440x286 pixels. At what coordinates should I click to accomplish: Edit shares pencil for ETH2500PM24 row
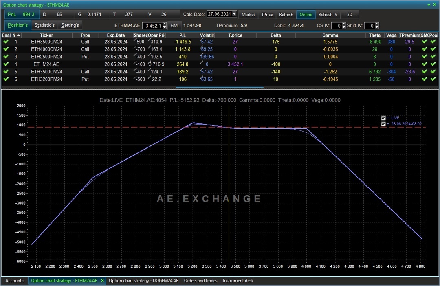(x=135, y=55)
